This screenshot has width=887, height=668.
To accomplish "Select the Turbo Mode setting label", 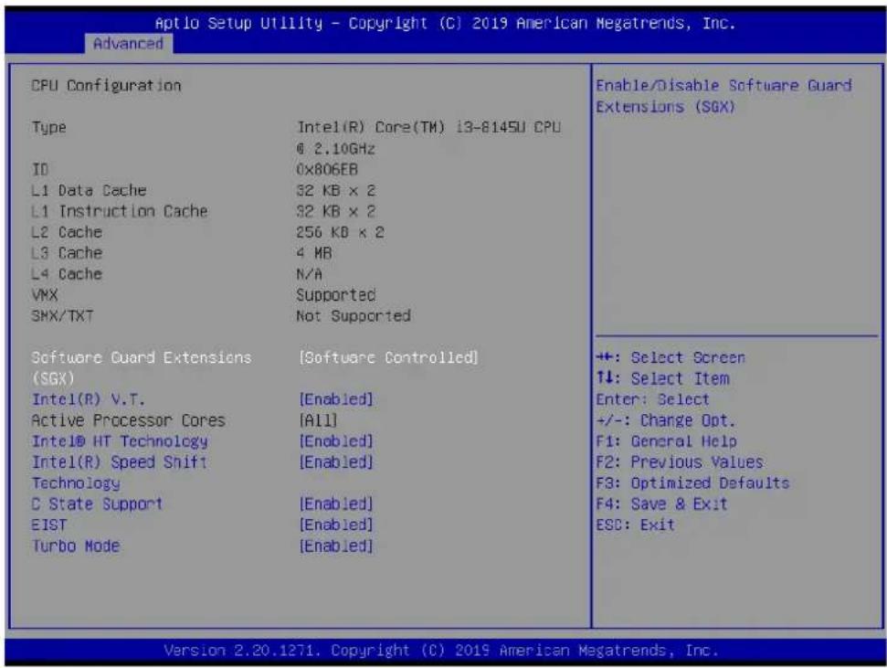I will point(76,546).
